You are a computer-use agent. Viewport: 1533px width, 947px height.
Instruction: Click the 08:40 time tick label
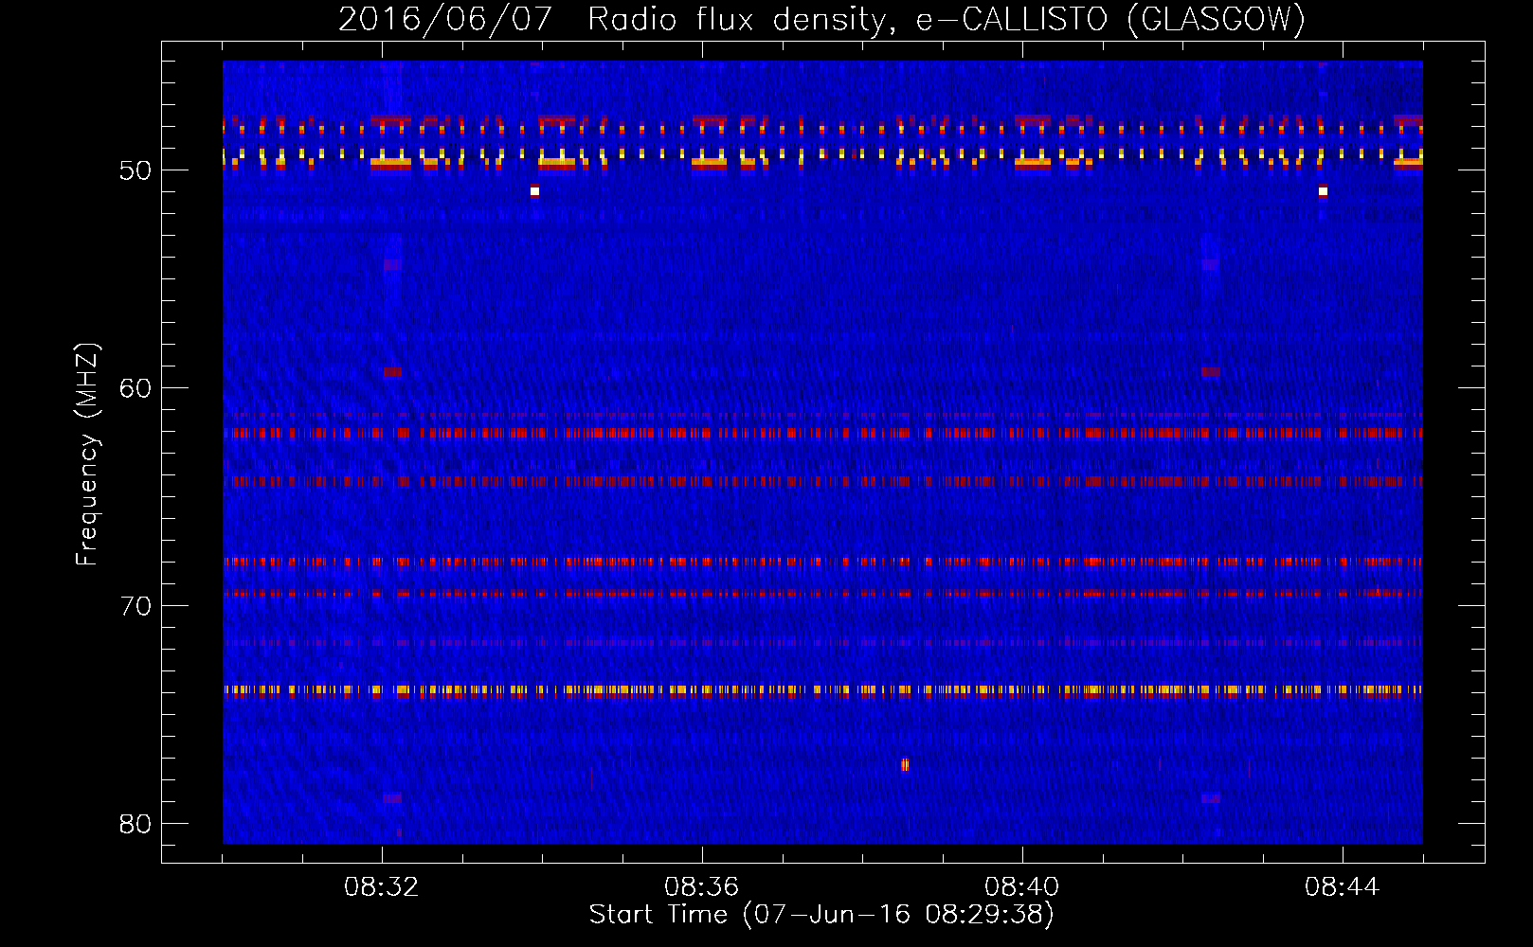point(1021,887)
